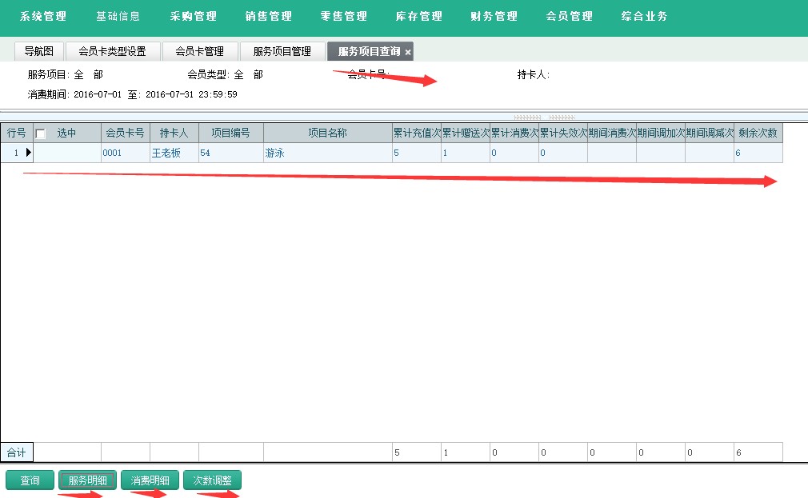Screen dimensions: 808x498
Task: Click the 项目编号 column header
Action: coord(231,133)
